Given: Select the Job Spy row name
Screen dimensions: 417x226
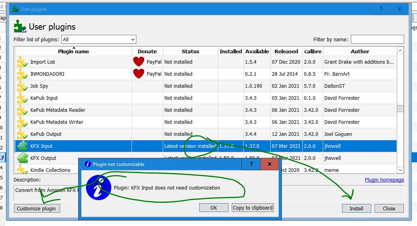Looking at the screenshot, I should pyautogui.click(x=39, y=86).
